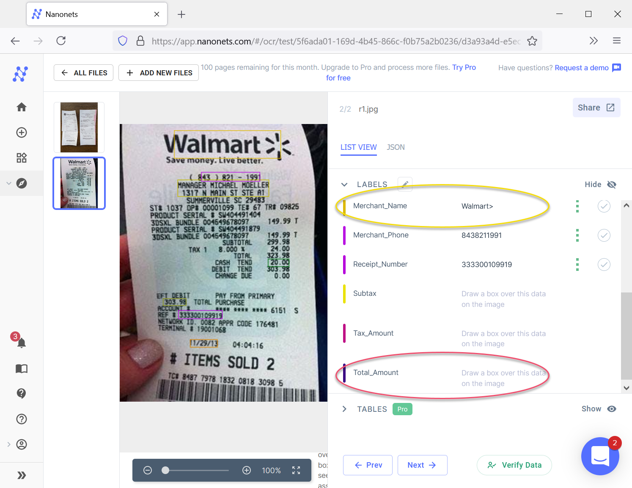This screenshot has width=632, height=488.
Task: Click the zoom level slider handle
Action: click(166, 470)
